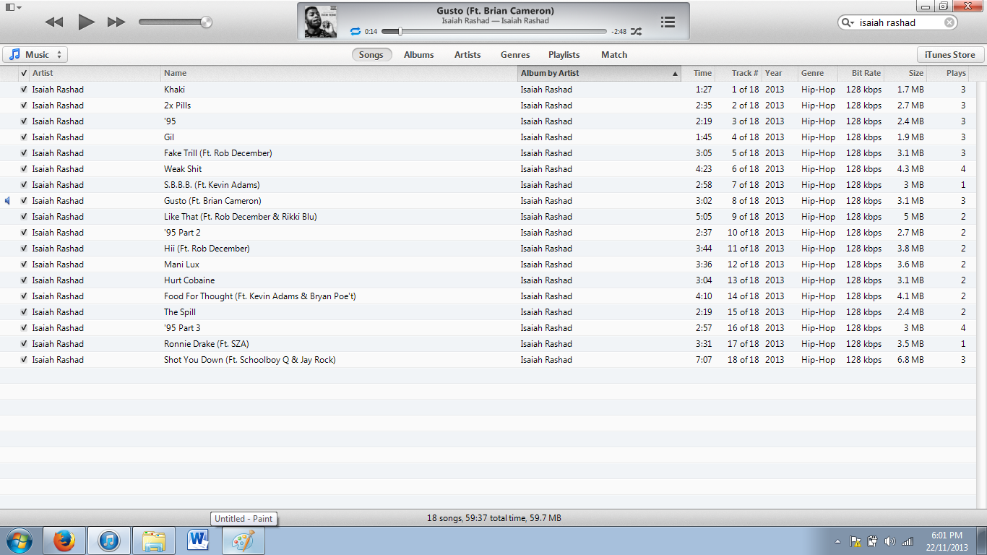Open the Action Center flag tray icon
The image size is (987, 555).
pos(855,541)
